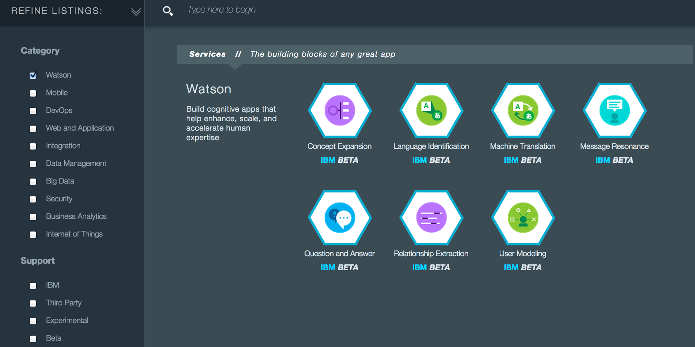Toggle the Integration category checkbox

click(33, 146)
